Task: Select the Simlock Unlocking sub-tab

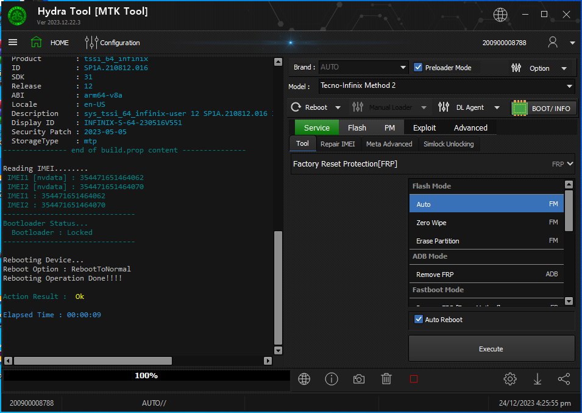Action: [449, 144]
